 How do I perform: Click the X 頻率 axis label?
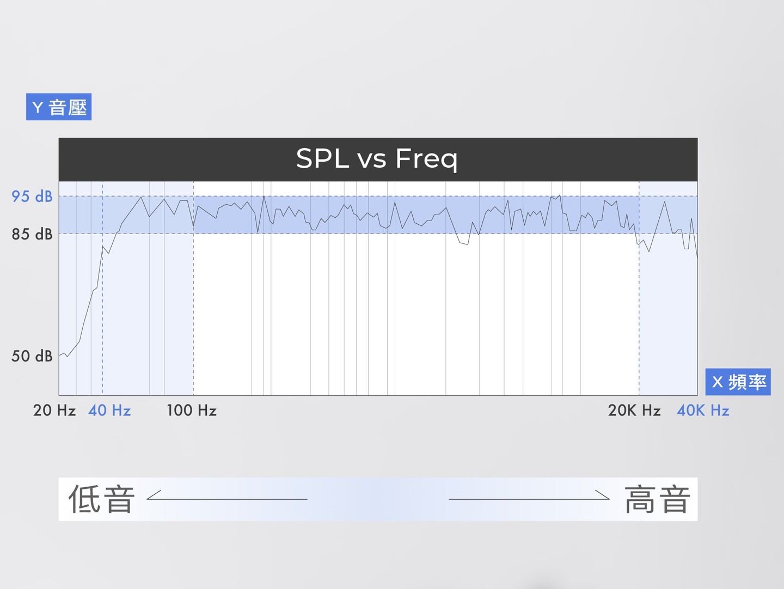[x=738, y=382]
